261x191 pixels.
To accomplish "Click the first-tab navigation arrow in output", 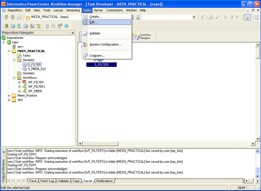I will 9,181.
